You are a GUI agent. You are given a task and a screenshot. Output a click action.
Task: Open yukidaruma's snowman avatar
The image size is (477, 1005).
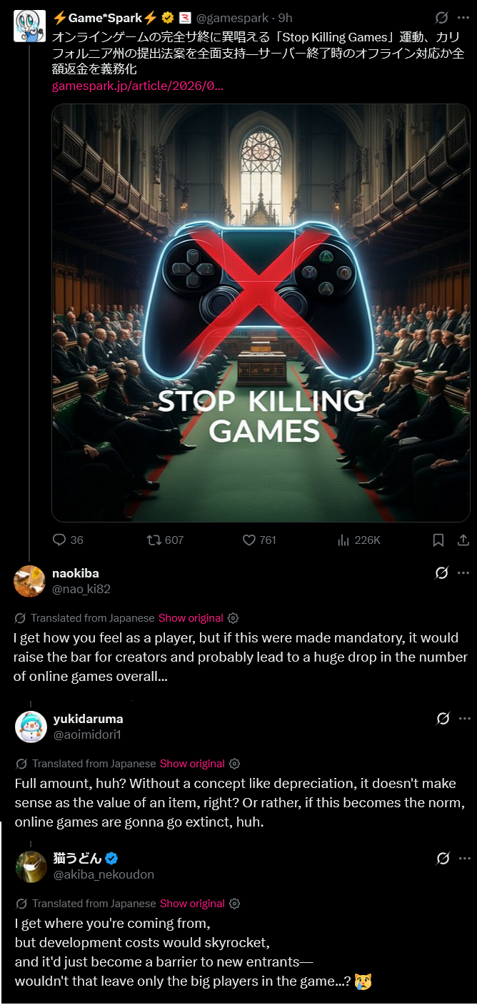31,727
